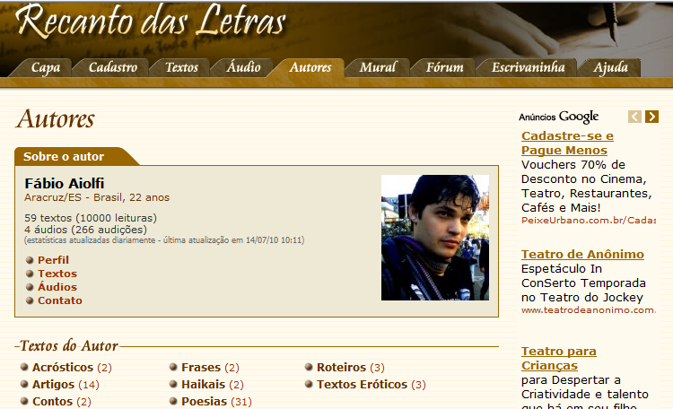
Task: View the author's Áudios link
Action: pos(57,287)
